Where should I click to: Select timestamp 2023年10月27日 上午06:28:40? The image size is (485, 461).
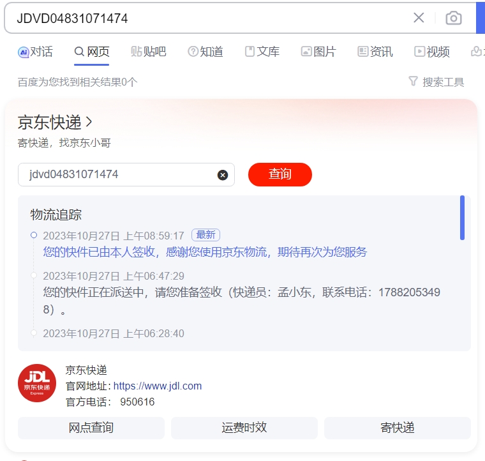(x=114, y=333)
